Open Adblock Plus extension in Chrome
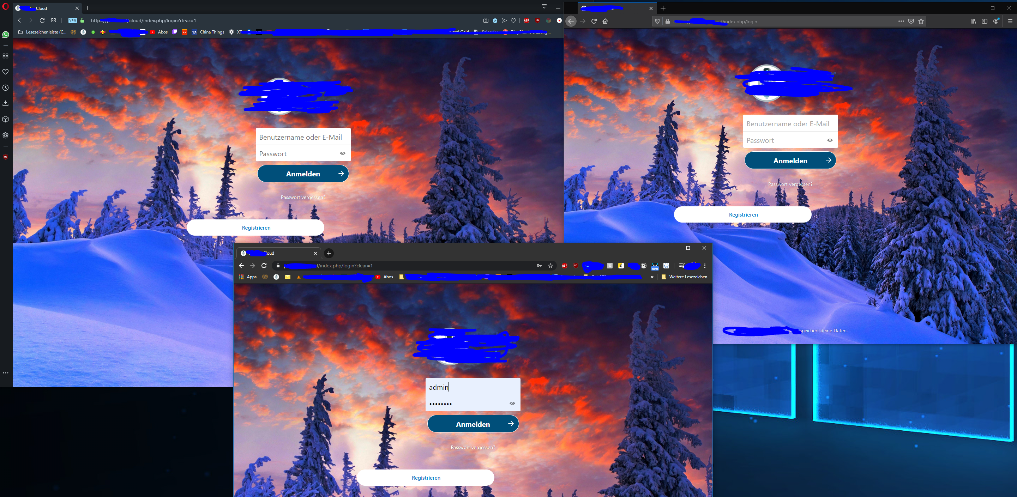The width and height of the screenshot is (1017, 497). tap(565, 266)
